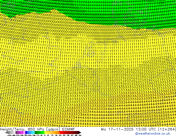Click the legend's left gray arrow end
This screenshot has width=176, height=136.
pos(6,132)
